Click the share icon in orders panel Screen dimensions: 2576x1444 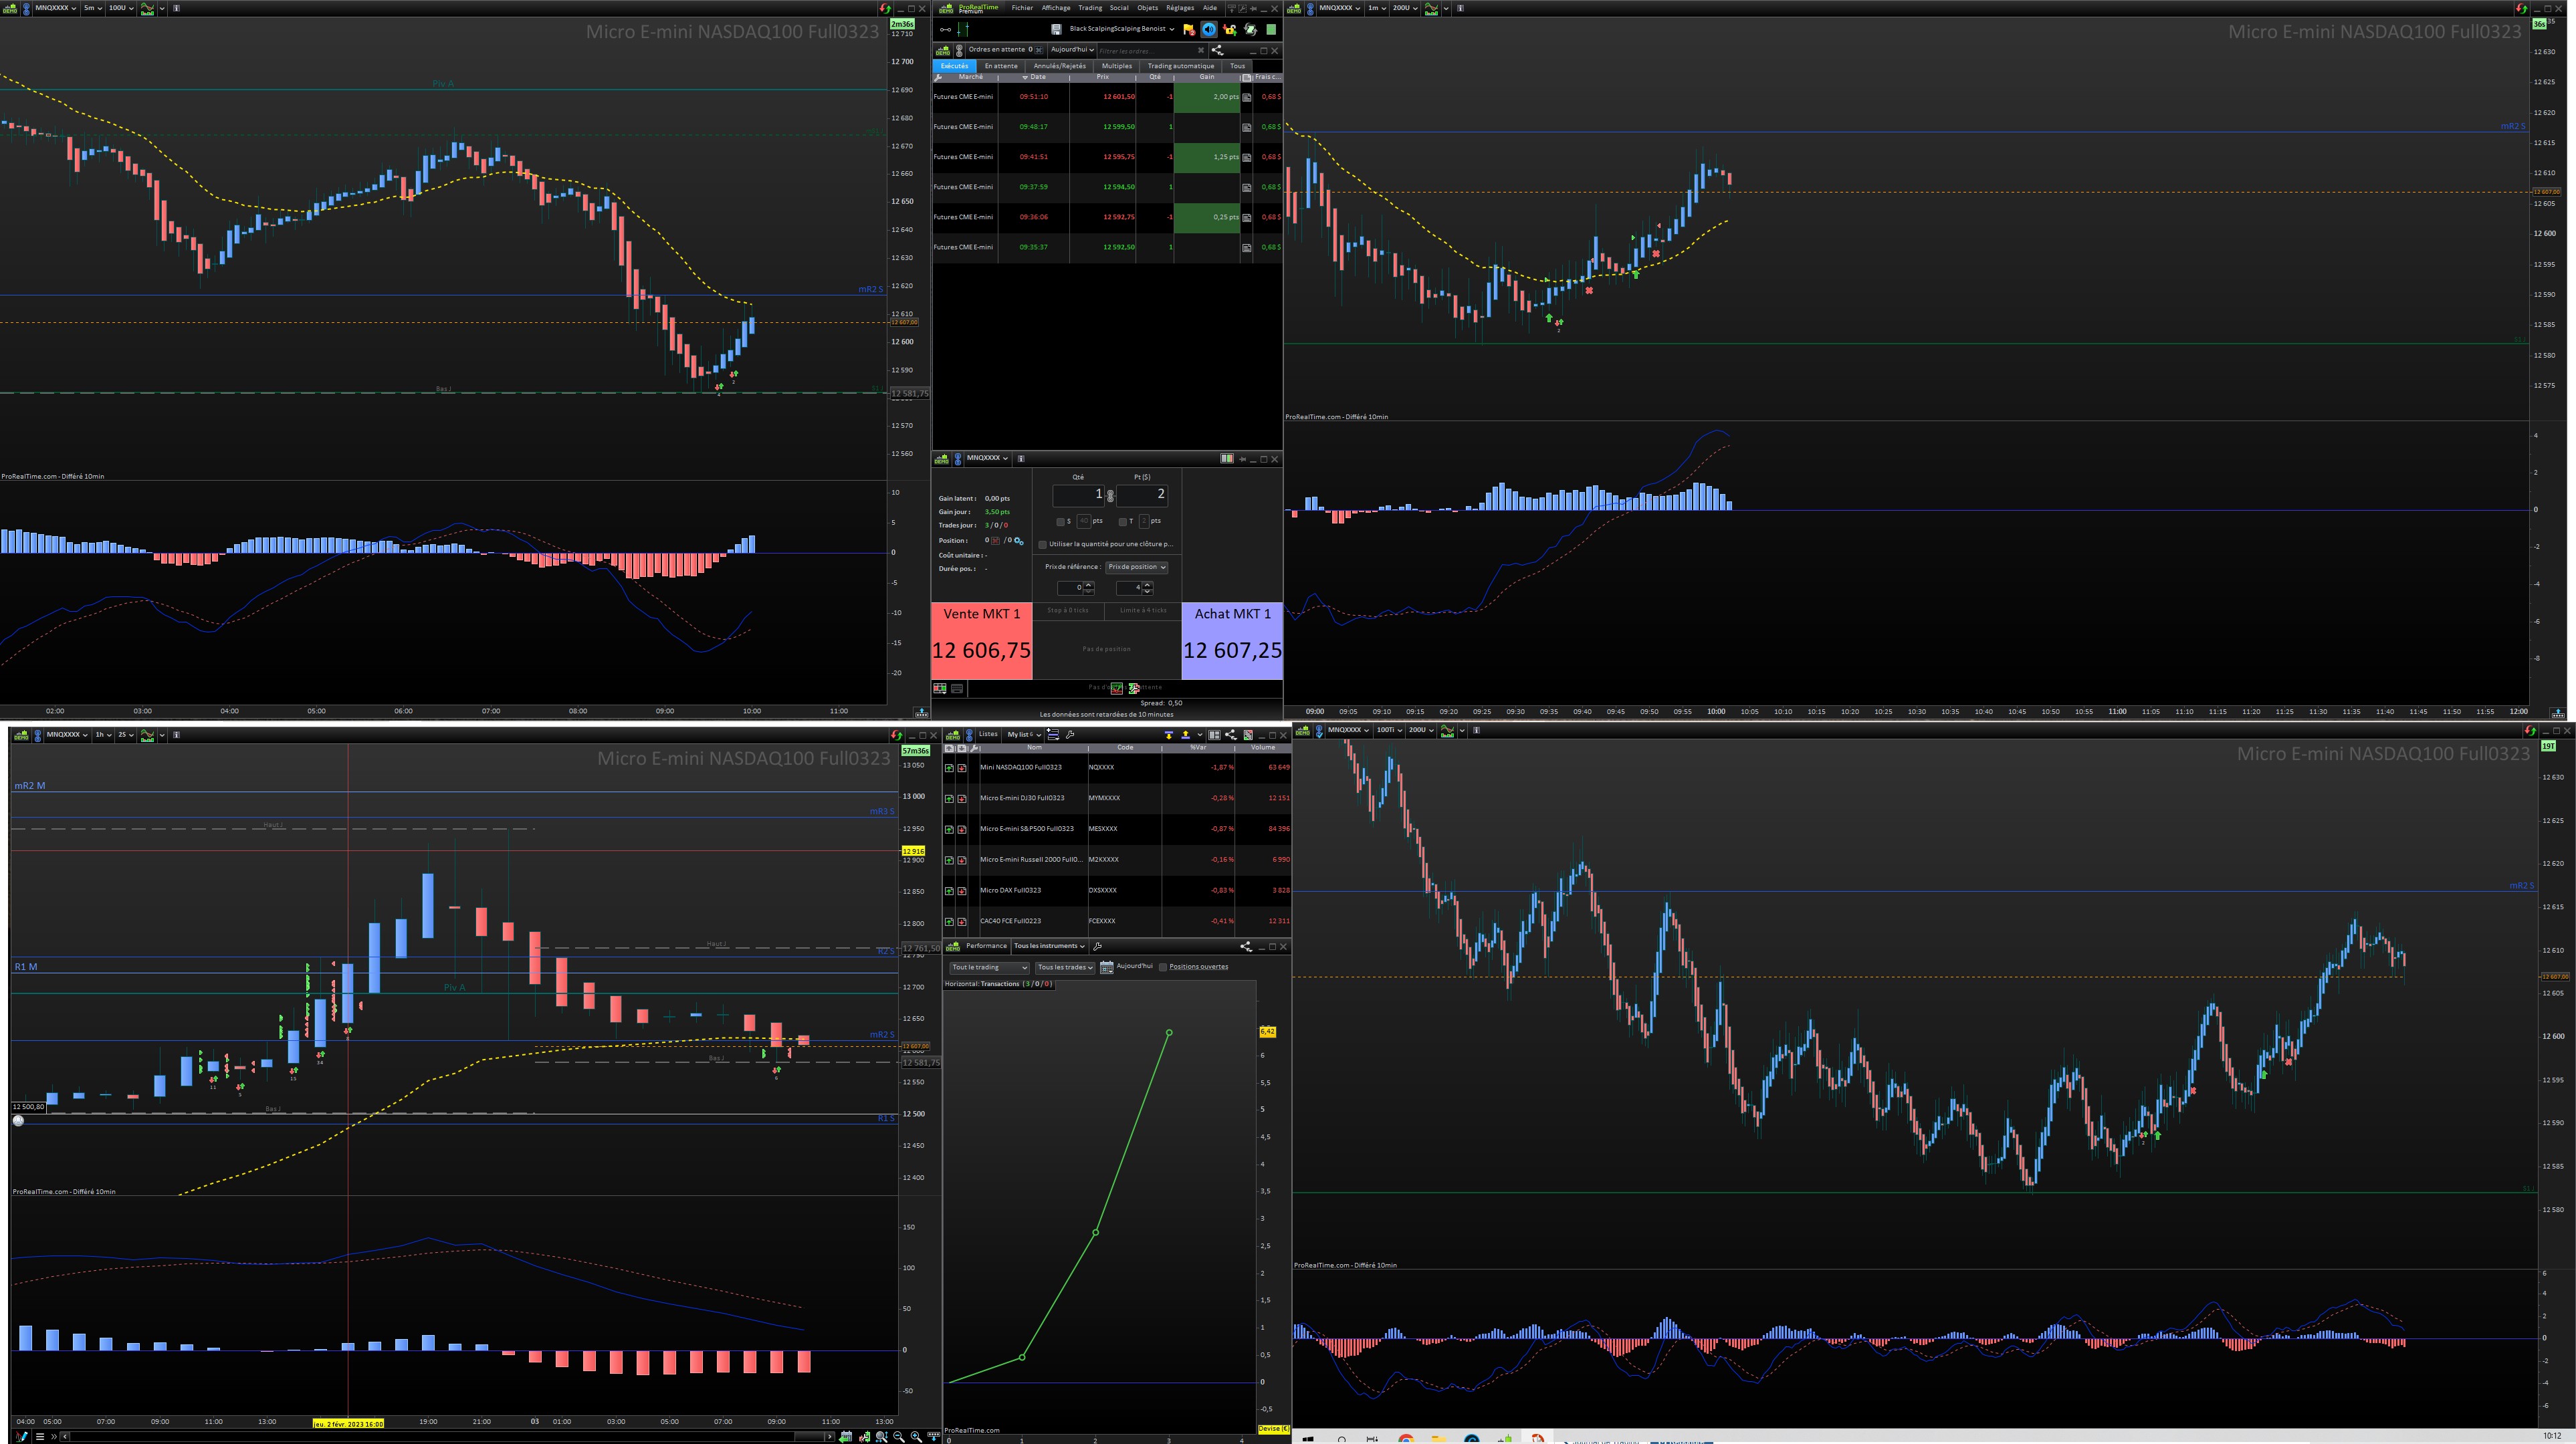(1217, 50)
